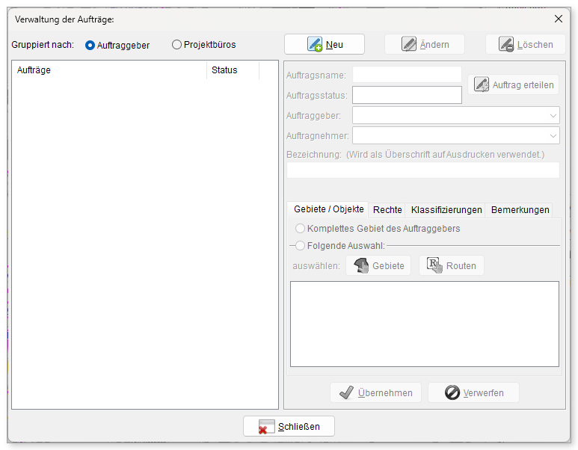
Task: Open the Auftragnehmer dropdown
Action: click(456, 135)
